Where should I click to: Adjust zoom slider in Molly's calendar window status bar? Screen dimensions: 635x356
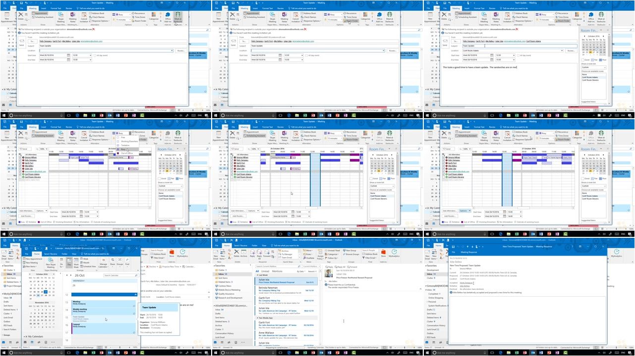120,347
